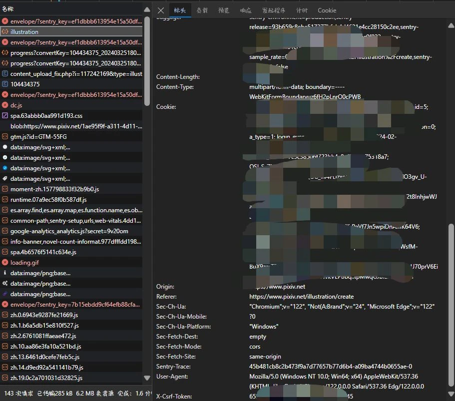Select the gtm.js?id=GTM-55FG request
Image resolution: width=455 pixels, height=401 pixels.
coord(71,136)
